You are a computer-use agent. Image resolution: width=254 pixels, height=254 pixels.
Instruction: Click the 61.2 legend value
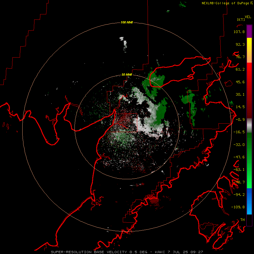tap(240, 69)
